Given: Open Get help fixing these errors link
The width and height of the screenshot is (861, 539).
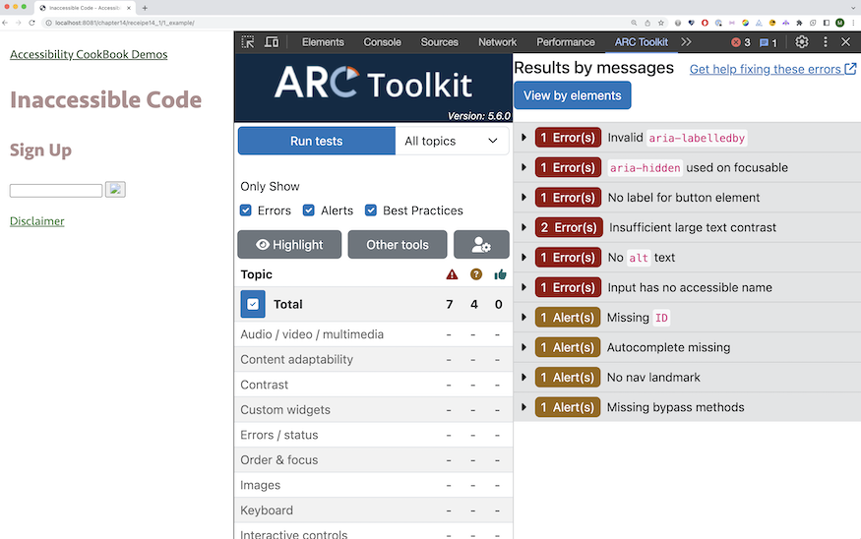Looking at the screenshot, I should tap(772, 69).
